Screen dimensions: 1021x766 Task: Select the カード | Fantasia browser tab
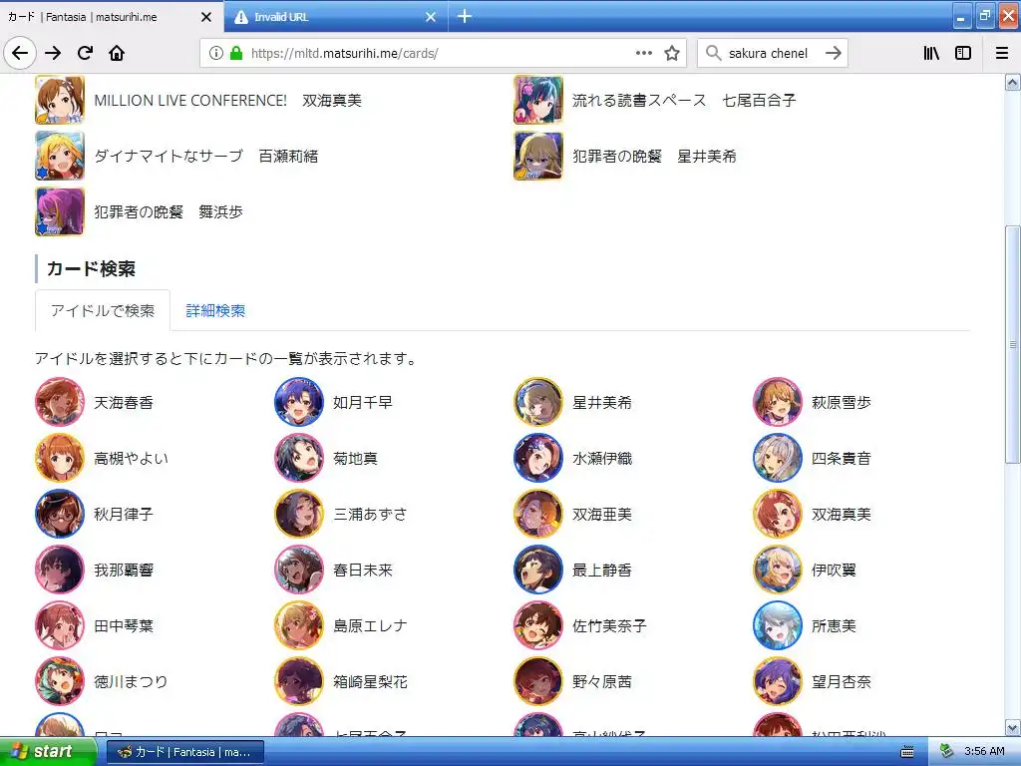[112, 17]
